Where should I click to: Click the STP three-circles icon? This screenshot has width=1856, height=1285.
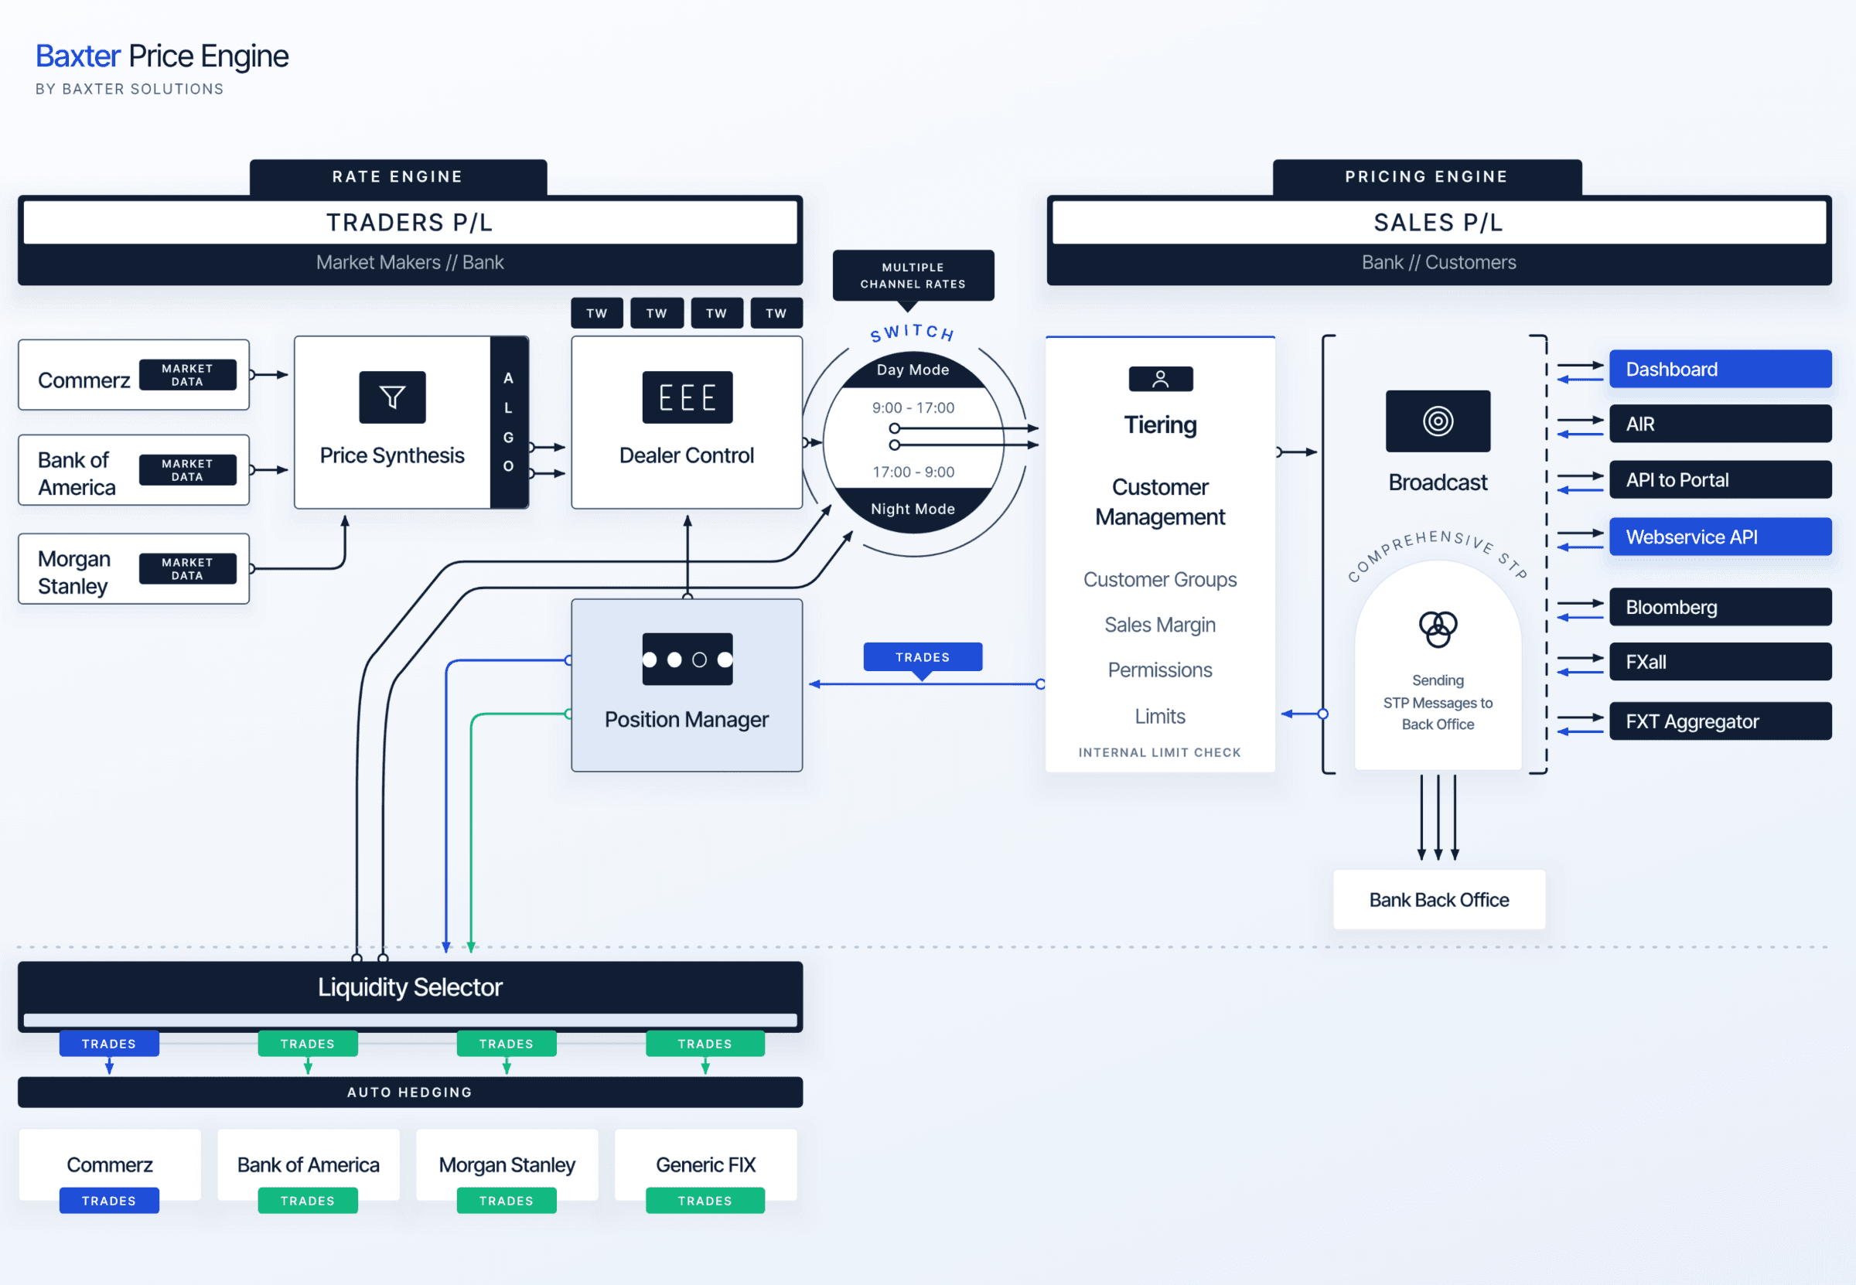coord(1438,628)
